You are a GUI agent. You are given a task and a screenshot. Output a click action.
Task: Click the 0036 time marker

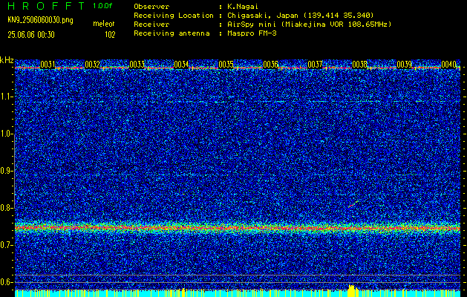[270, 65]
